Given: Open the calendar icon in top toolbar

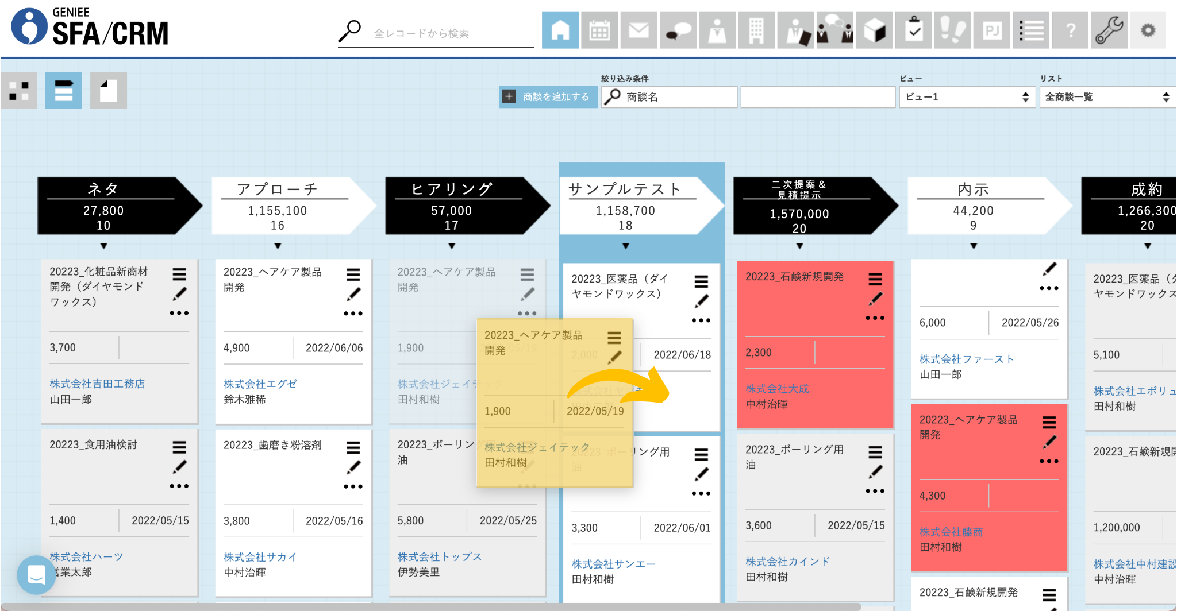Looking at the screenshot, I should coord(599,30).
